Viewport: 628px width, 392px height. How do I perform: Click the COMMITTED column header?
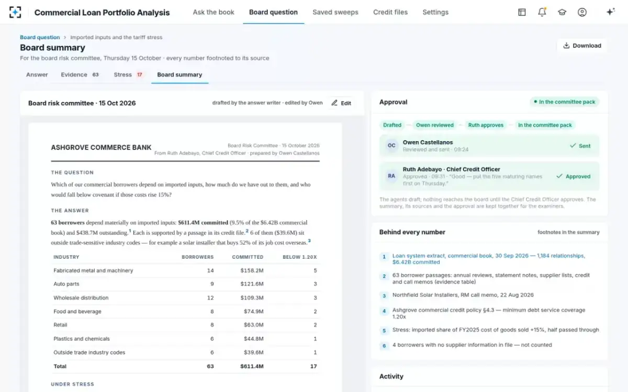(x=248, y=257)
